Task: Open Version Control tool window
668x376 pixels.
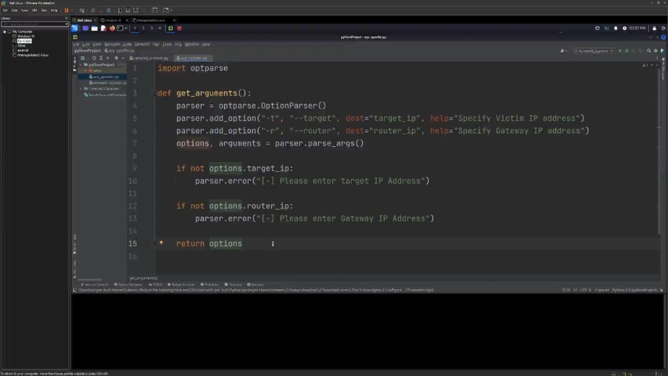Action: 94,285
